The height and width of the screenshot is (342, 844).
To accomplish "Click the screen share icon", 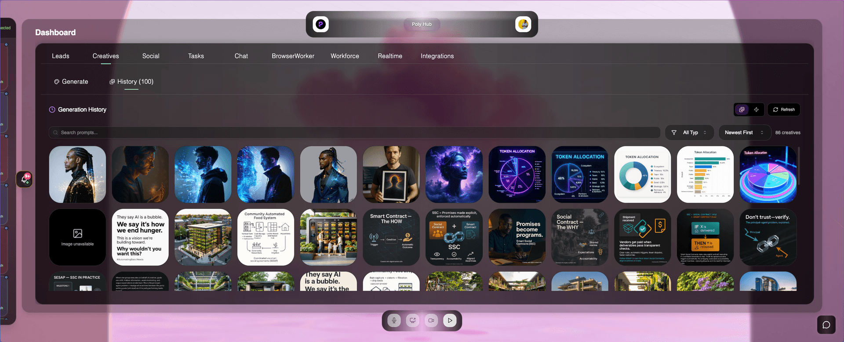I will 413,320.
